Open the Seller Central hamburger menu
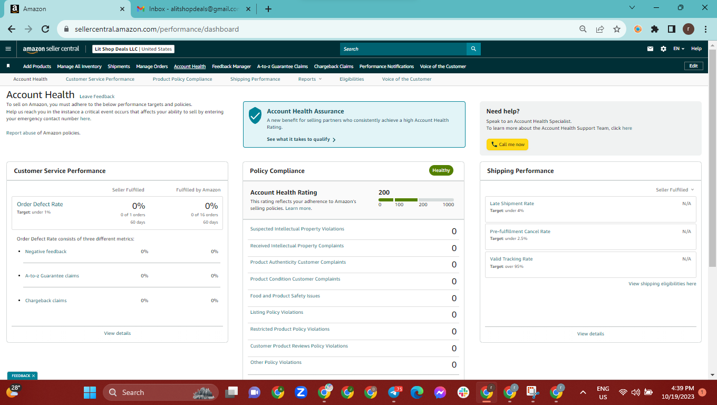Viewport: 717px width, 405px height. (x=8, y=49)
